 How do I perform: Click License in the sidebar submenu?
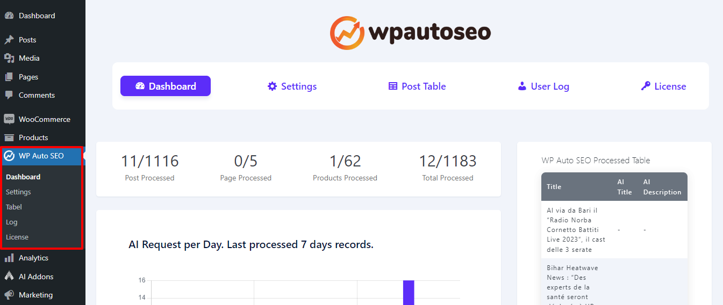pos(17,237)
